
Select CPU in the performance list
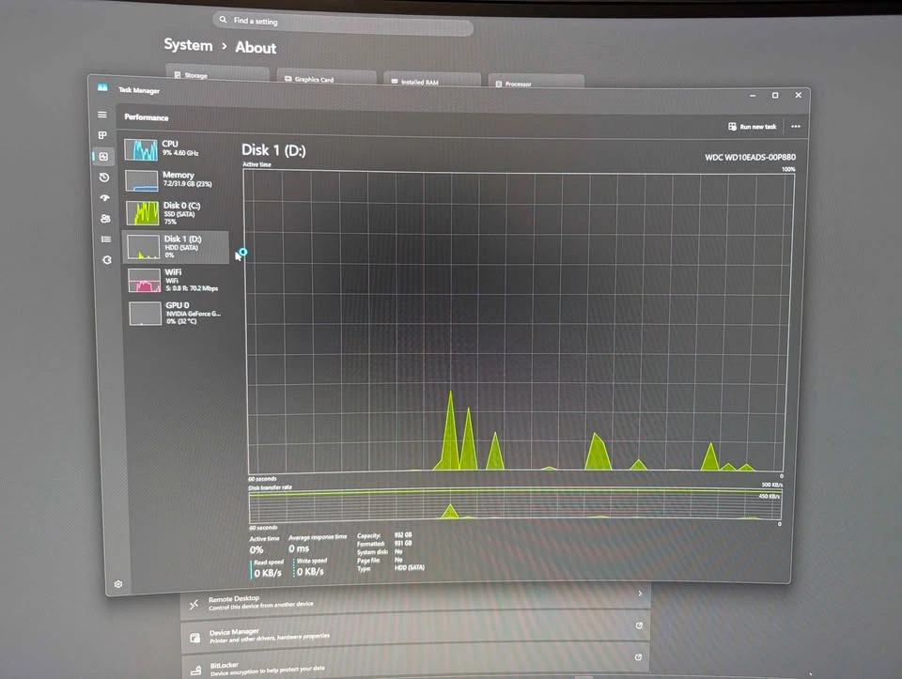[176, 148]
